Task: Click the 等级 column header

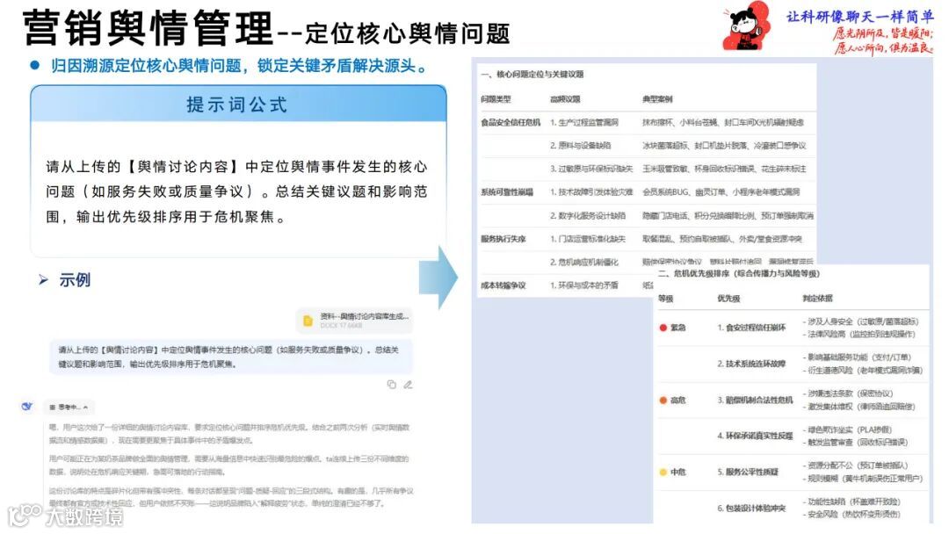Action: [x=666, y=298]
